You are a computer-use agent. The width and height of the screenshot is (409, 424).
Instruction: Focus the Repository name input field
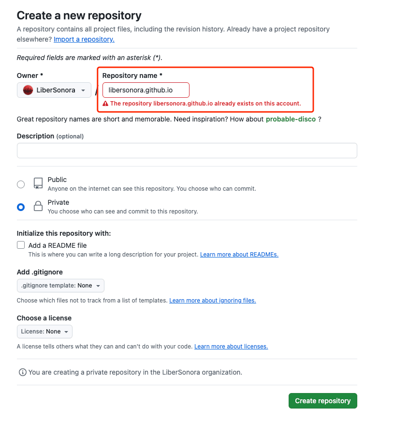pos(146,90)
